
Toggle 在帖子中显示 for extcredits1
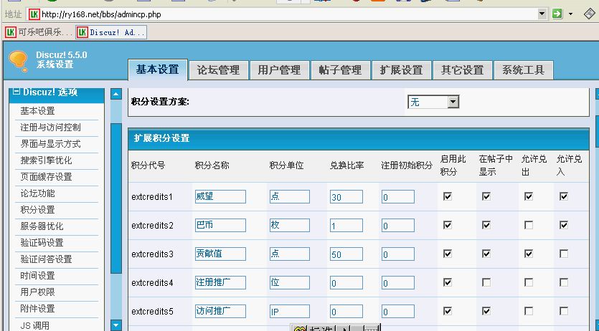pyautogui.click(x=486, y=196)
